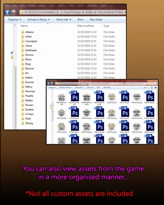The width and height of the screenshot is (164, 205).
Task: Toggle preview pane in Achievement Icons window
Action: [x=151, y=87]
